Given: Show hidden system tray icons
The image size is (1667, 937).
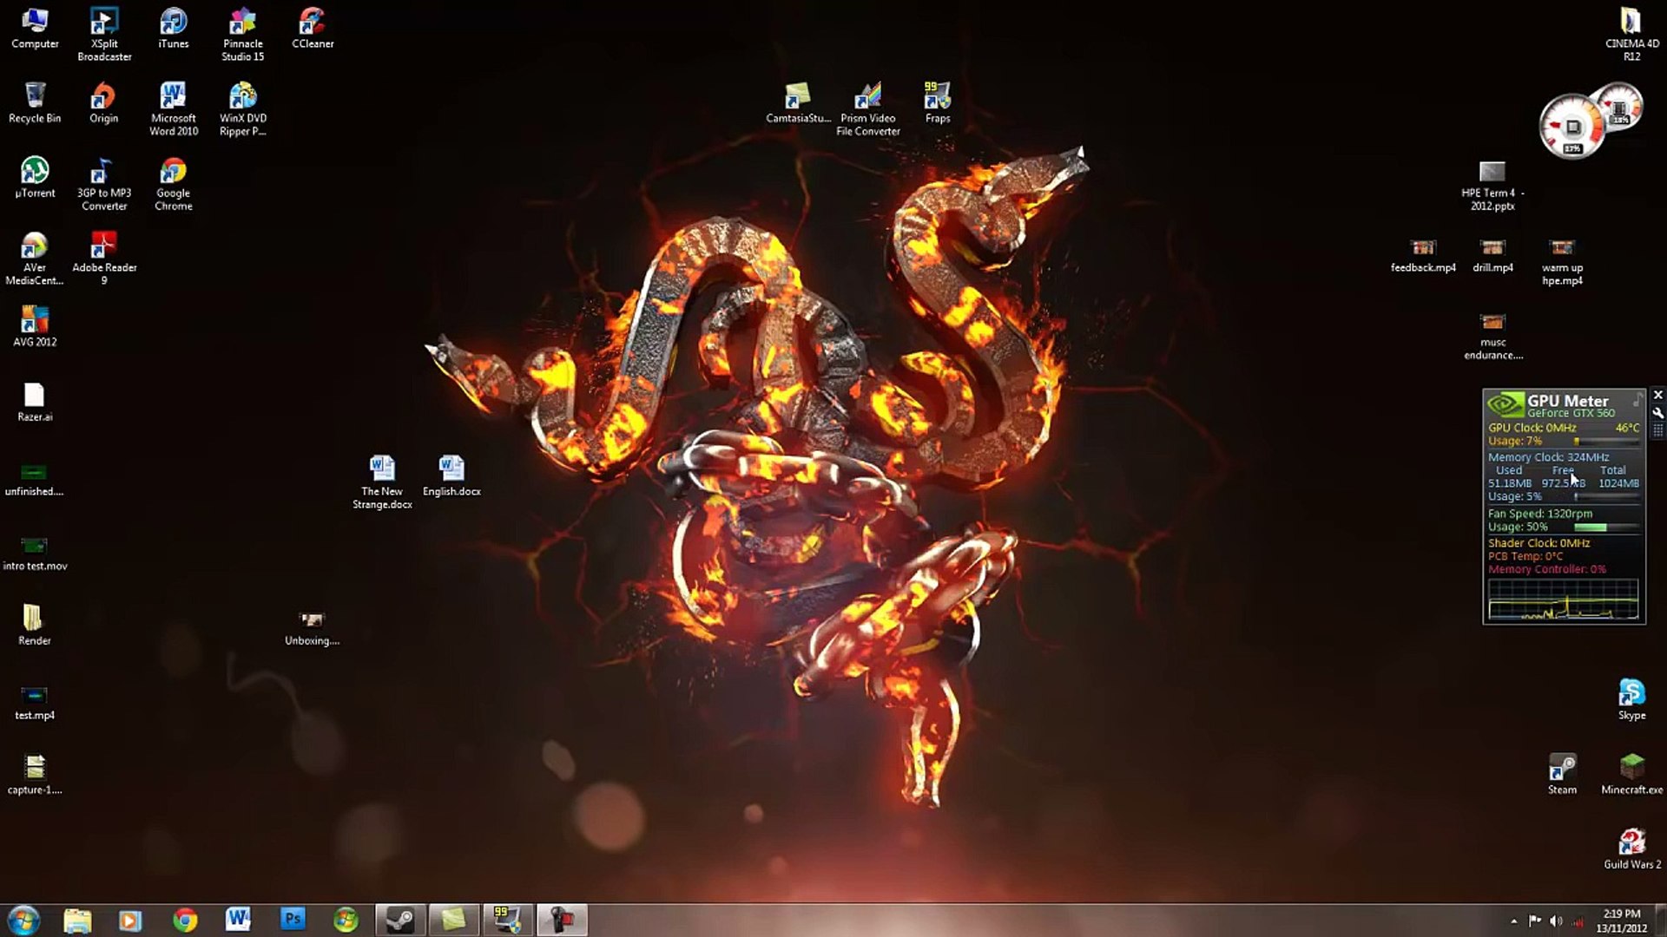Looking at the screenshot, I should pyautogui.click(x=1513, y=921).
